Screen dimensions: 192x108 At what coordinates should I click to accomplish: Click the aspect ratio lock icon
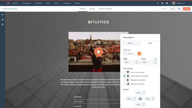tap(140, 62)
